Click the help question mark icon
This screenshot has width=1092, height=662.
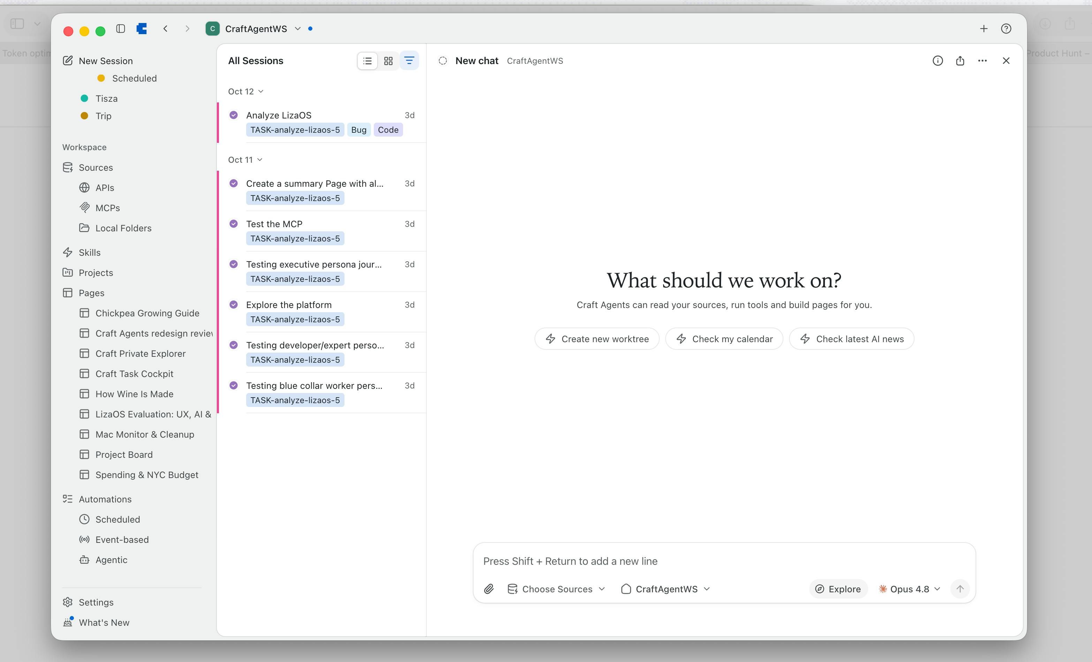coord(1006,29)
